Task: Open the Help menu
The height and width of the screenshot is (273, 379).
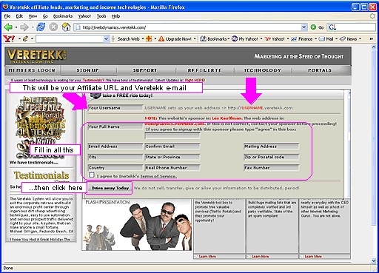Action: point(115,16)
